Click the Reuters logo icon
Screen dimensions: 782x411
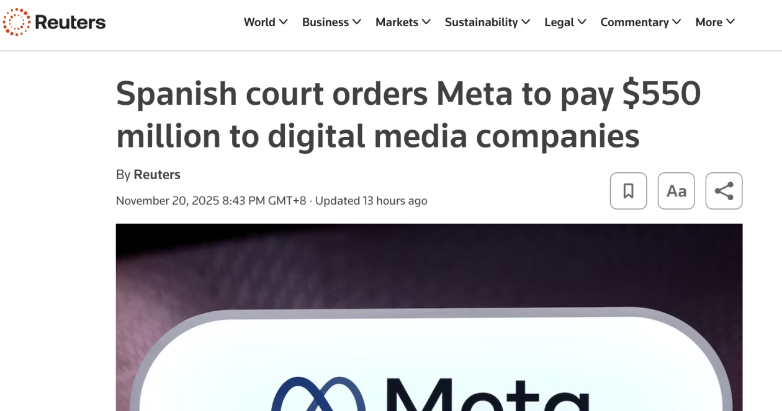[17, 22]
